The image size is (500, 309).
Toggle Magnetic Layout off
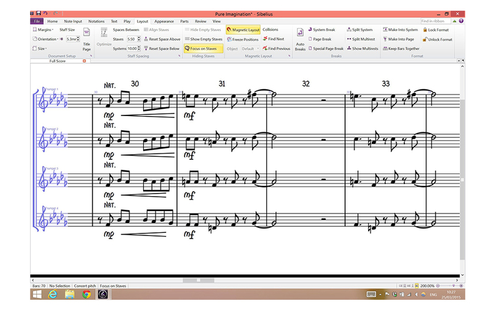(x=242, y=29)
